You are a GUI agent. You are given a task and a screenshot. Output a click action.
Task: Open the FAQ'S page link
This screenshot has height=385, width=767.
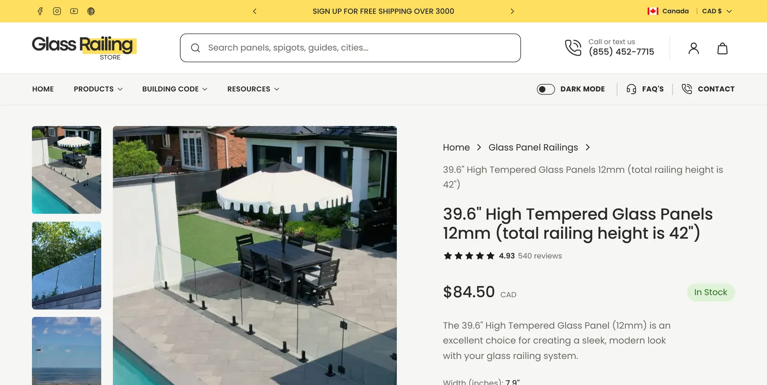(653, 89)
